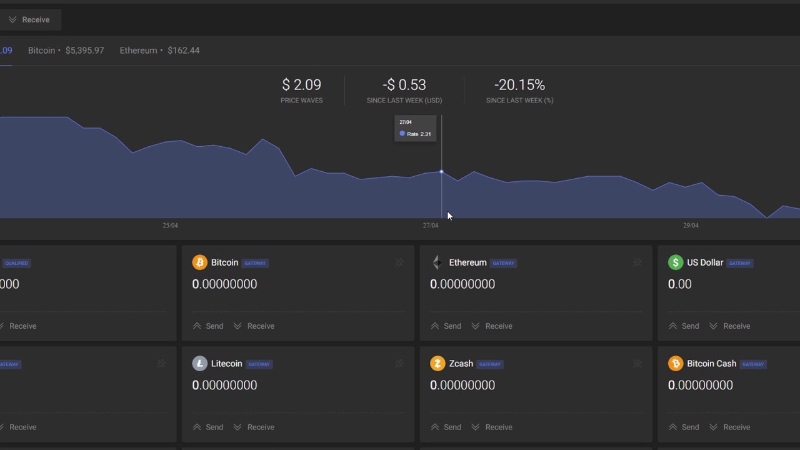Click the Ethereum asset name

tap(467, 262)
